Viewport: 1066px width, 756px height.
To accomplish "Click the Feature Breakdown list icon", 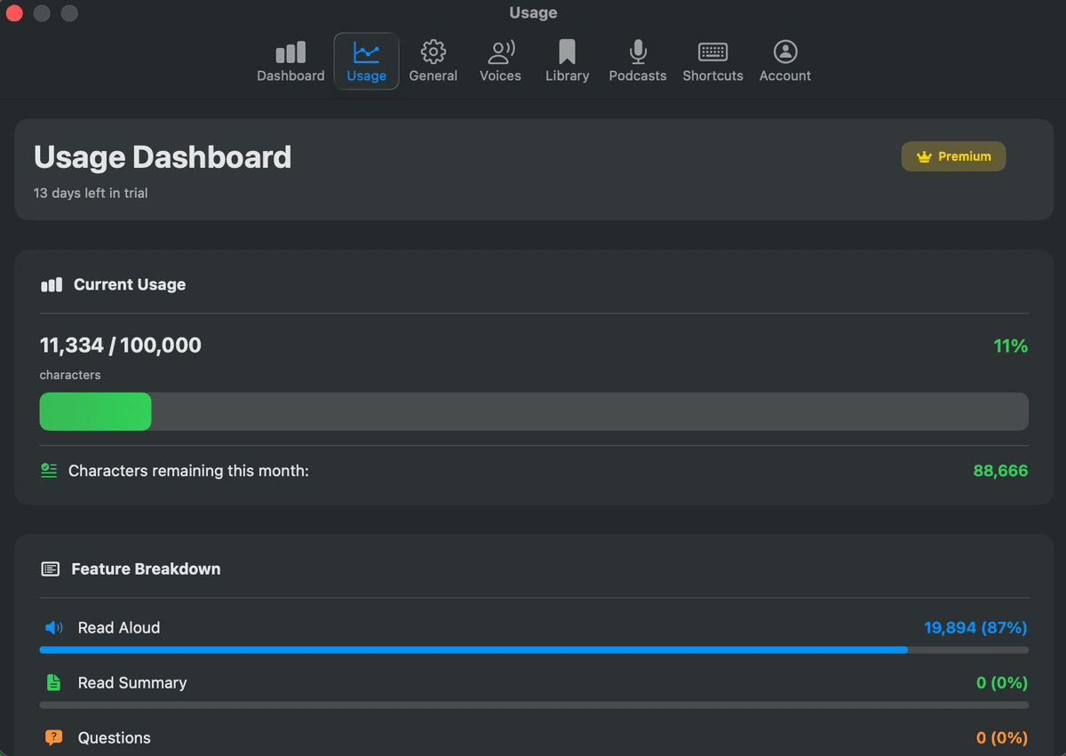I will tap(51, 569).
